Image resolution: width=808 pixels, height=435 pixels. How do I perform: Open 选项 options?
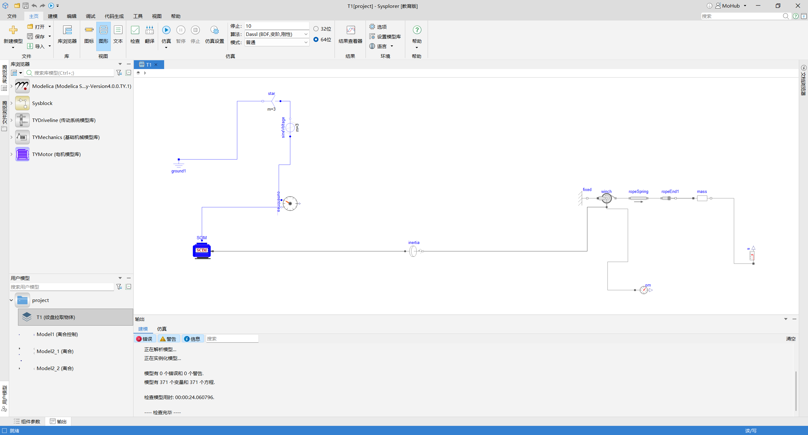(378, 27)
